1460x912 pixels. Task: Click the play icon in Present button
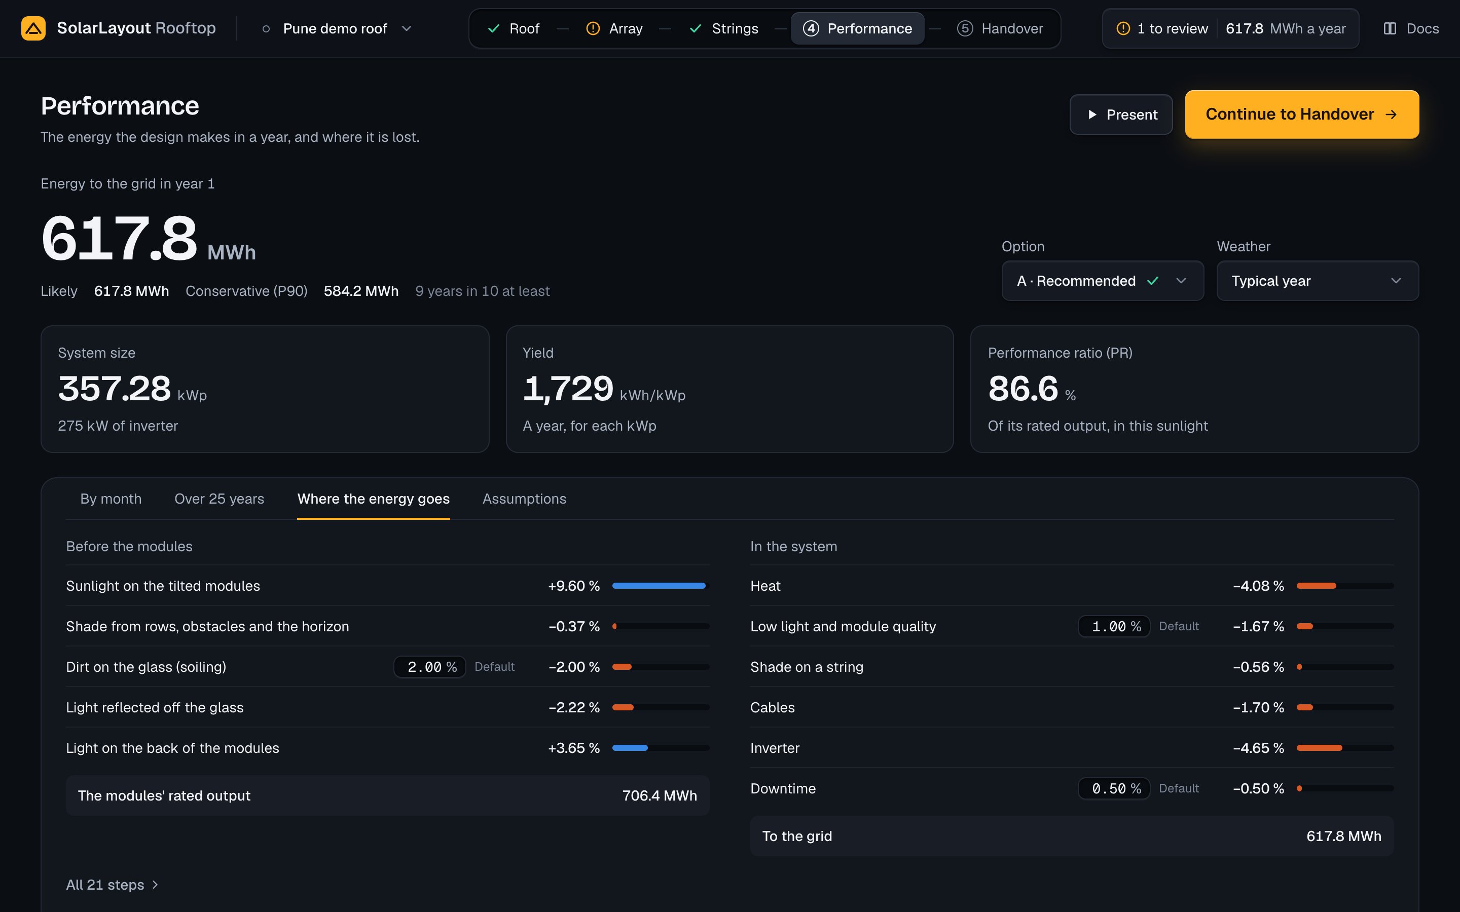point(1092,115)
